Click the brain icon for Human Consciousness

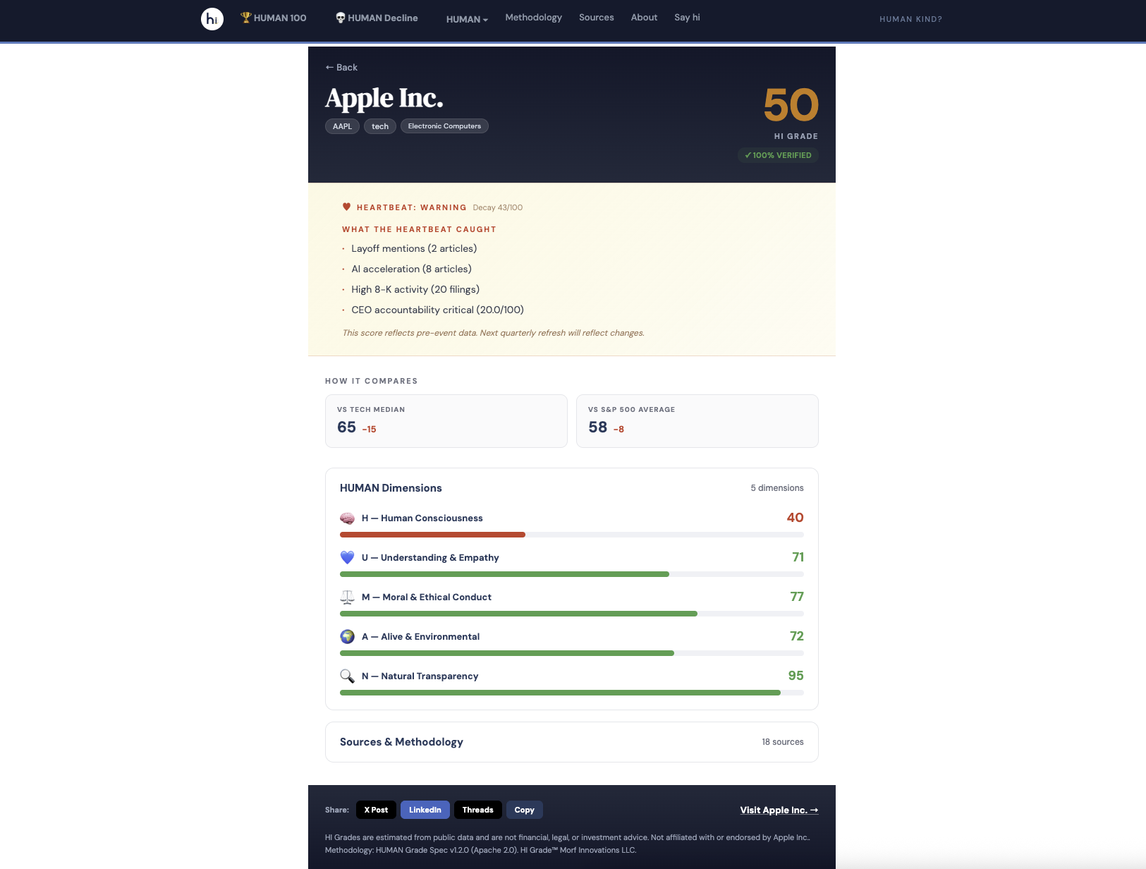pyautogui.click(x=348, y=518)
